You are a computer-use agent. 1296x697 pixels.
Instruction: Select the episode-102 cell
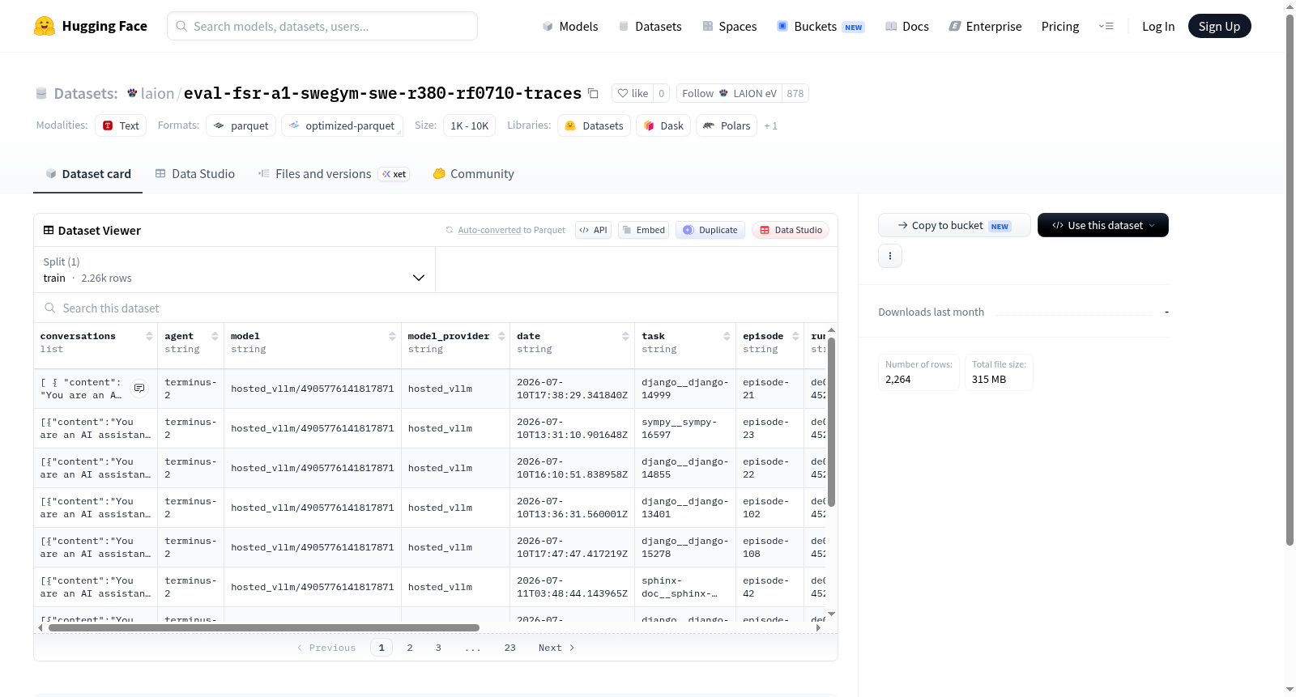769,508
